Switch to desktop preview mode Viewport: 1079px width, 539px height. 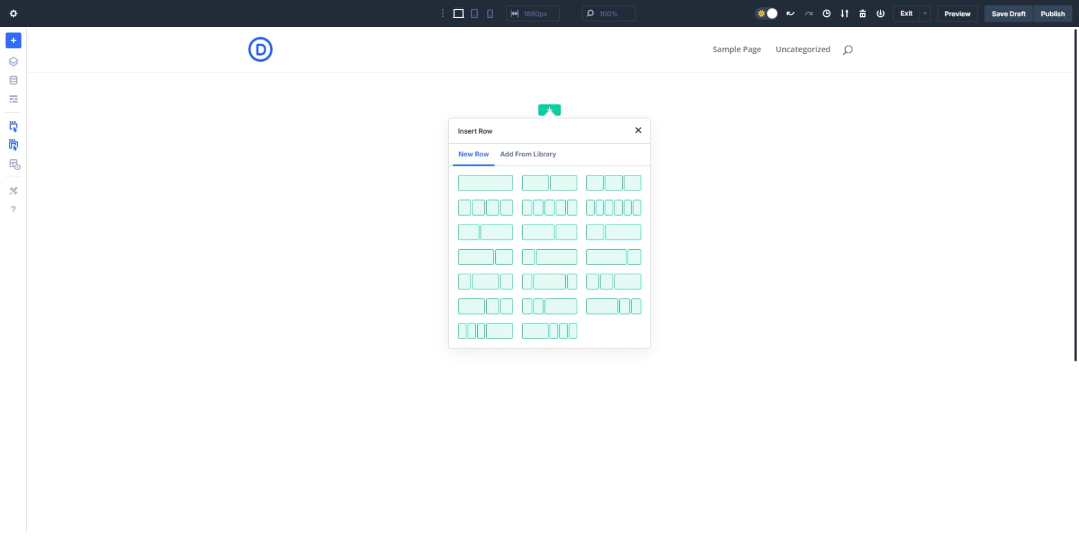(459, 13)
